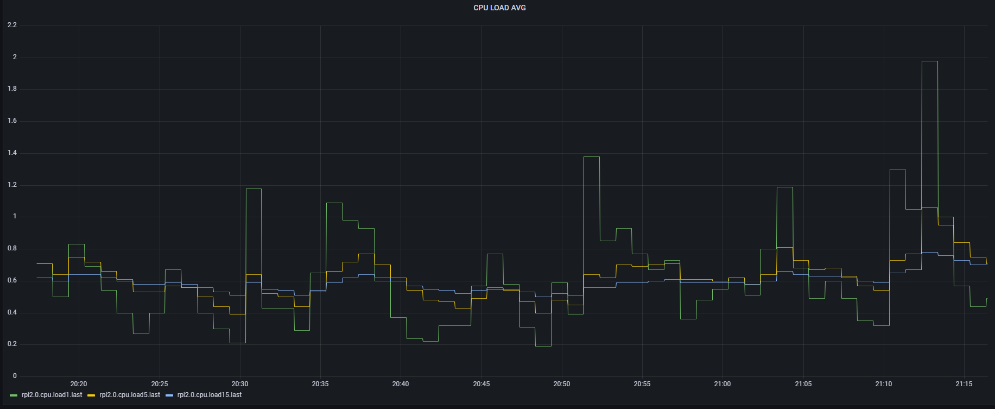Click the 1.4 value on the Y axis
This screenshot has height=409, width=995.
coord(12,153)
